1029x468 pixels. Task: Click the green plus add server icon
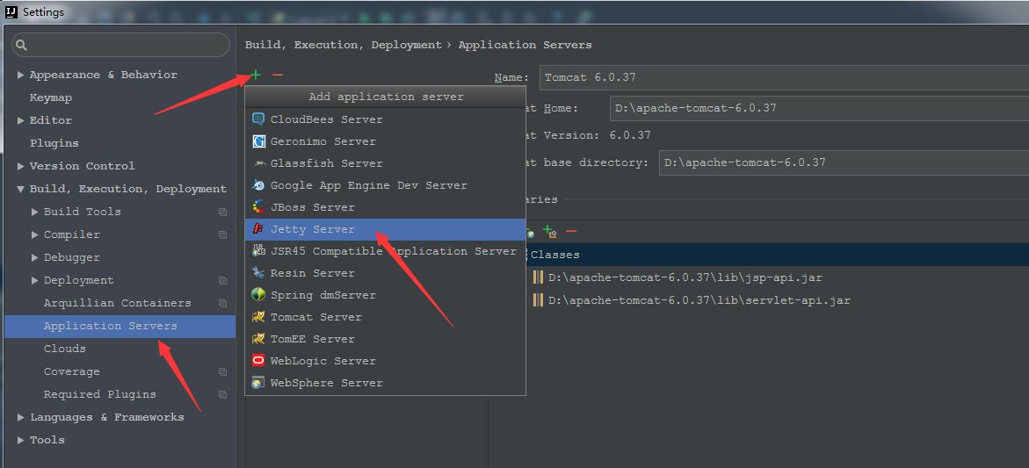click(x=256, y=76)
